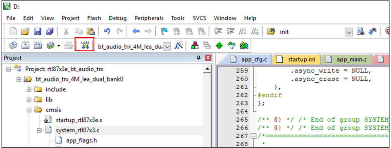Open Find in Files next to init
Image resolution: width=391 pixels, height=148 pixels.
pos(271,32)
